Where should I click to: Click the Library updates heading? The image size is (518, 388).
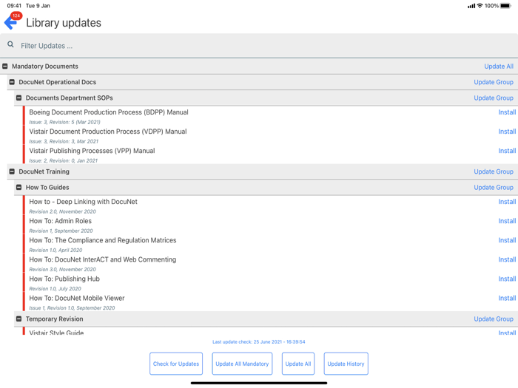coord(64,23)
